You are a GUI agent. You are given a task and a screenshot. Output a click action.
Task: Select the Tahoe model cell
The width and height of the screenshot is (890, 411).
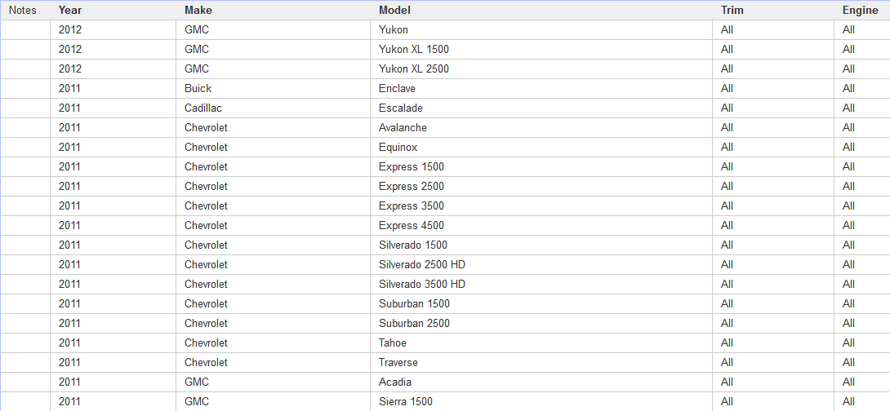[x=392, y=342]
